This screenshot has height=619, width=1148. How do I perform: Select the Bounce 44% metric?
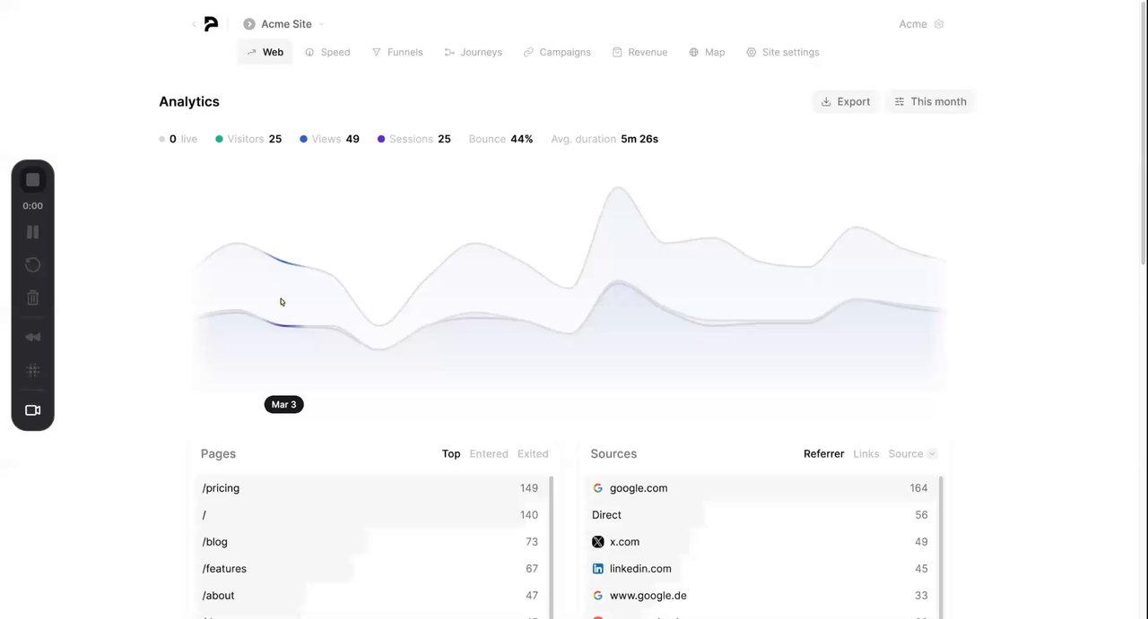point(500,139)
